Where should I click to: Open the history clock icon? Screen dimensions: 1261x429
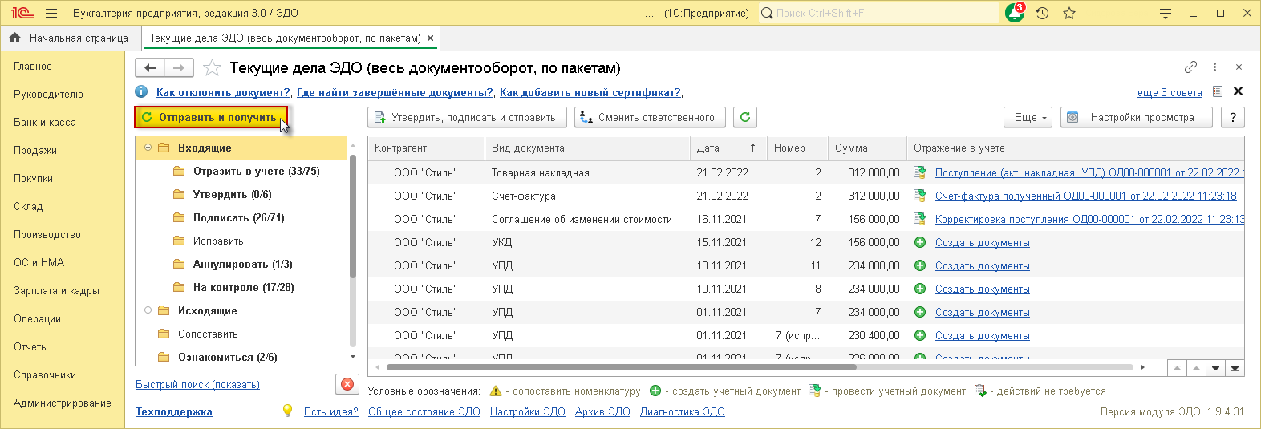(x=1042, y=14)
